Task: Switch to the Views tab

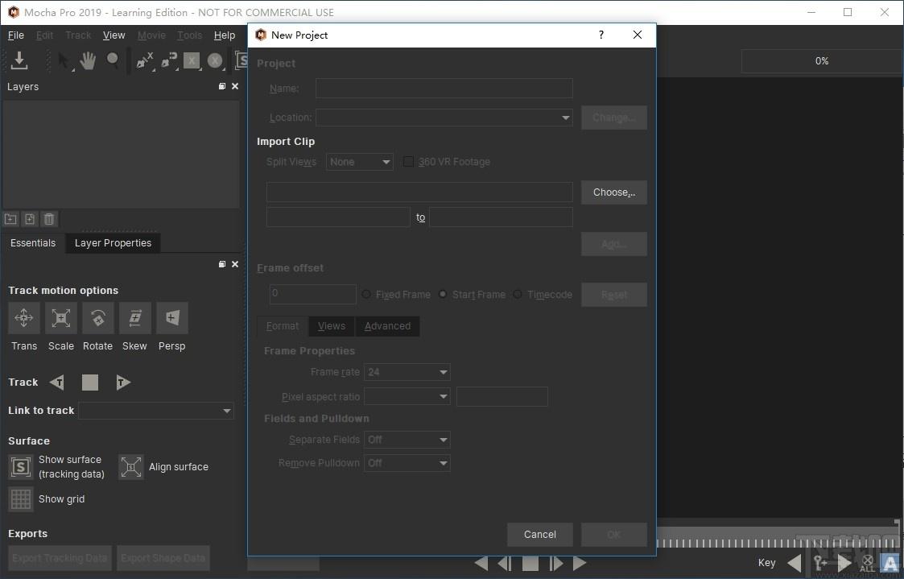Action: (332, 326)
